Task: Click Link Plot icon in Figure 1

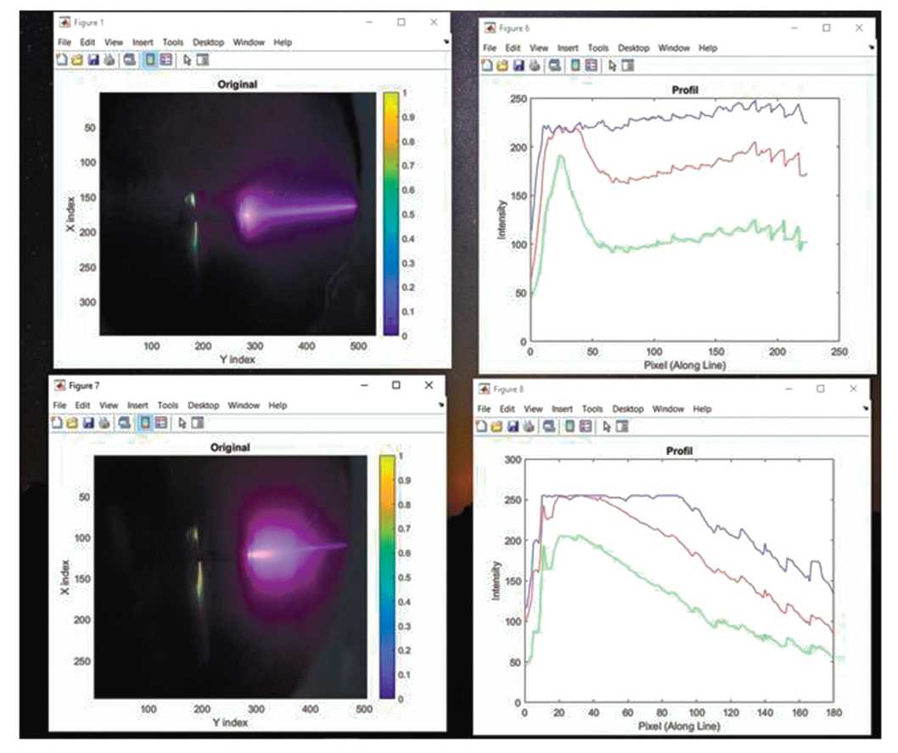Action: (x=130, y=59)
